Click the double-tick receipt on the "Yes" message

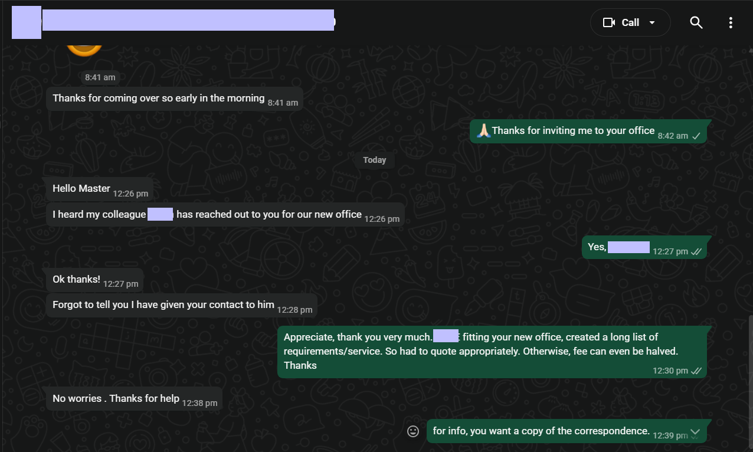click(696, 251)
